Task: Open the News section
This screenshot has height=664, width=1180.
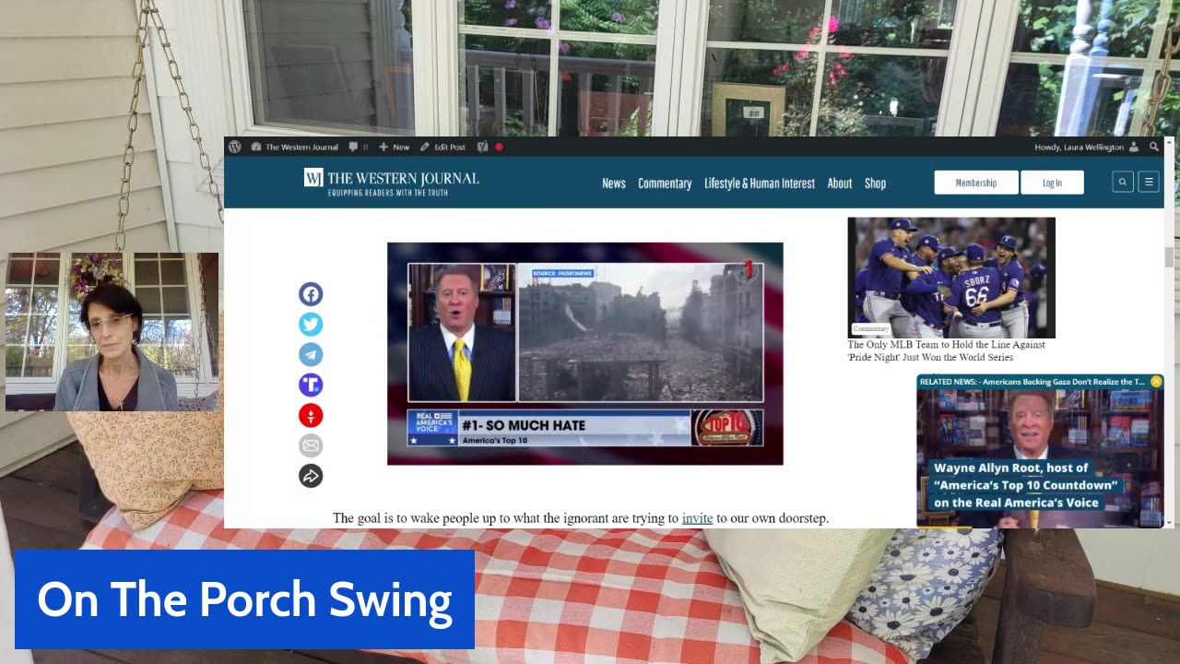Action: click(614, 184)
